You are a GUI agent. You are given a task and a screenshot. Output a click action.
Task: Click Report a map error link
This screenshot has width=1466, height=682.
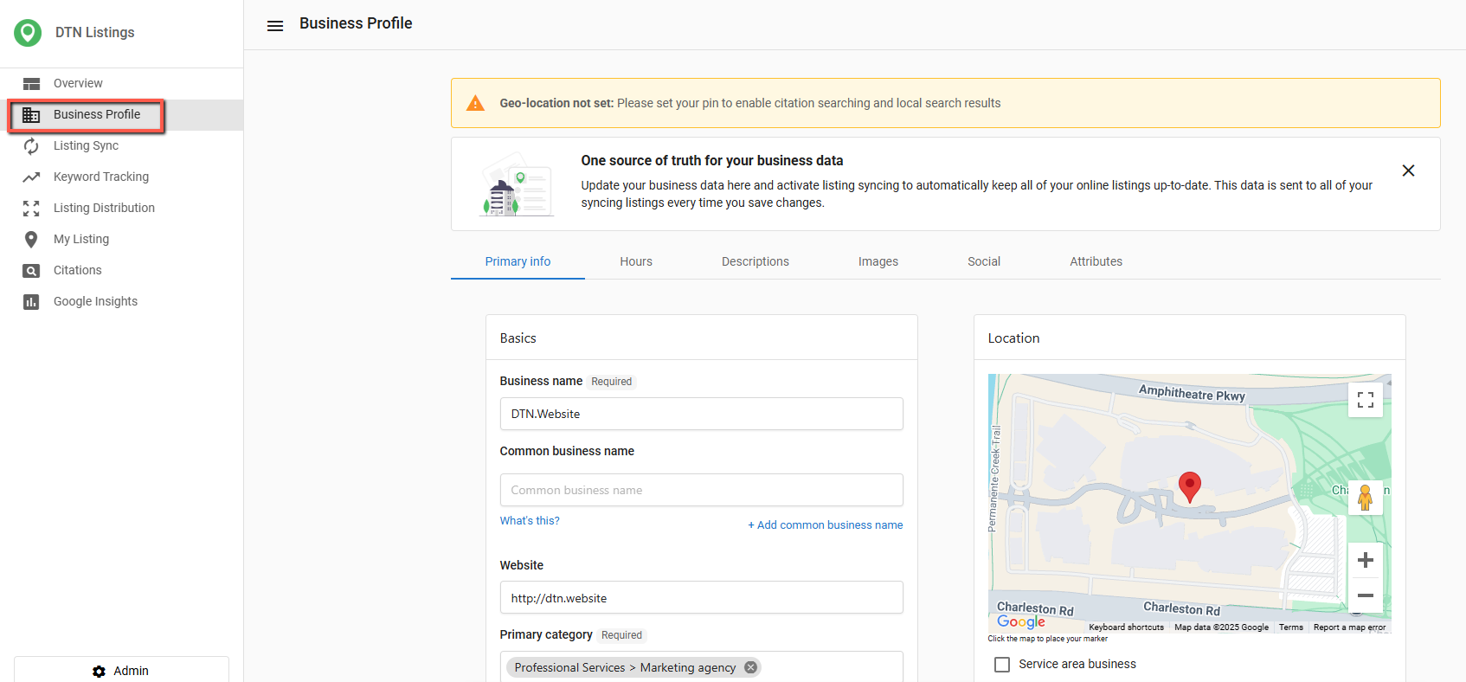[1349, 627]
